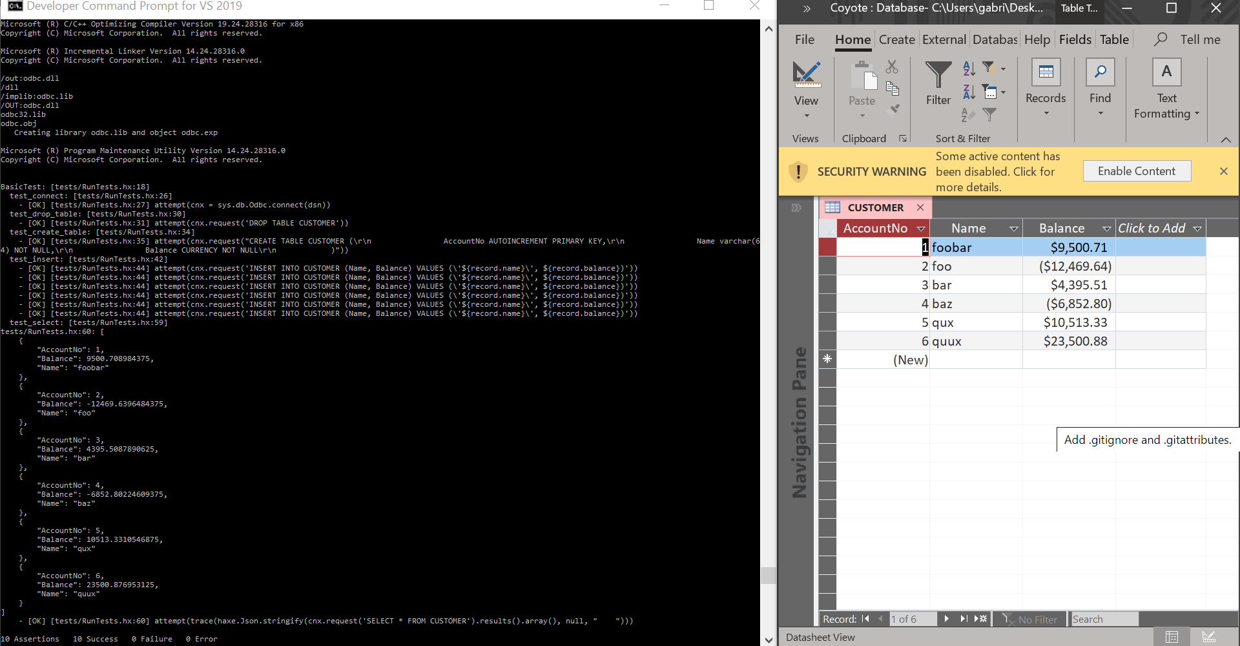
Task: Dismiss the security warning bar
Action: click(1224, 171)
